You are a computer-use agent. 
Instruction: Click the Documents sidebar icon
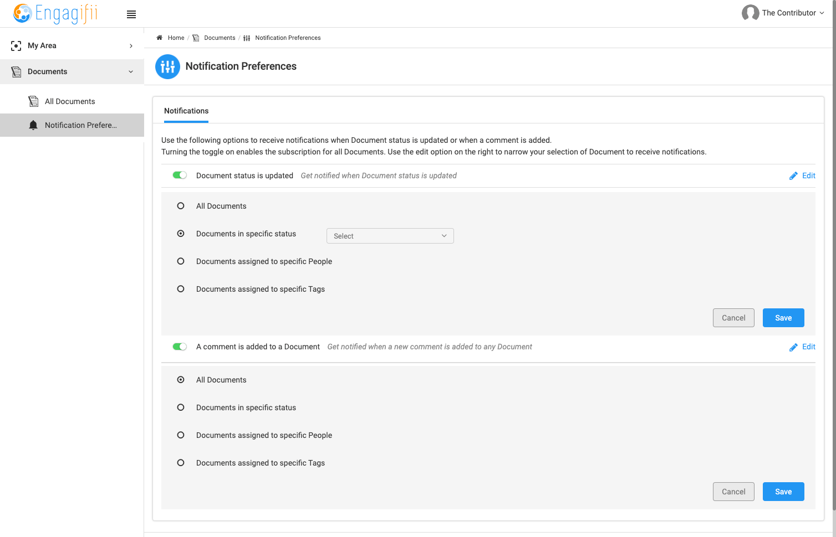[16, 72]
